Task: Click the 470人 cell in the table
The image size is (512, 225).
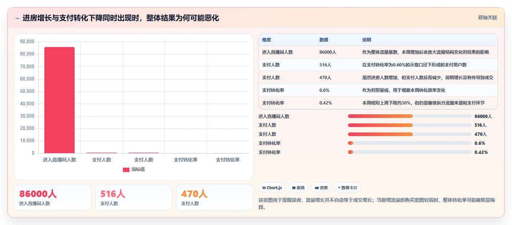Action: 325,78
